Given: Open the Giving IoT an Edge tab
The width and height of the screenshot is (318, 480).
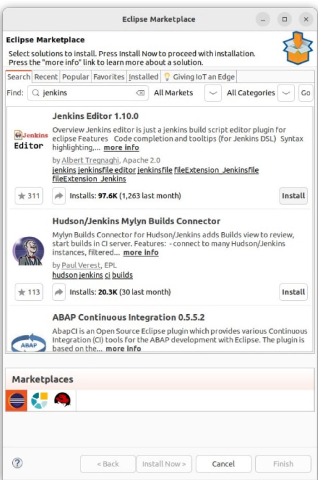Looking at the screenshot, I should 199,77.
